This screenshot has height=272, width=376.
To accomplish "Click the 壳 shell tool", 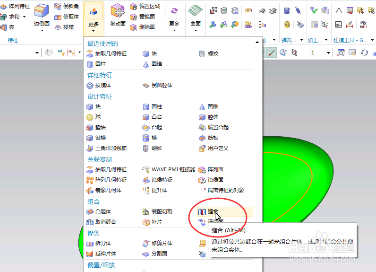I will [x=7, y=27].
